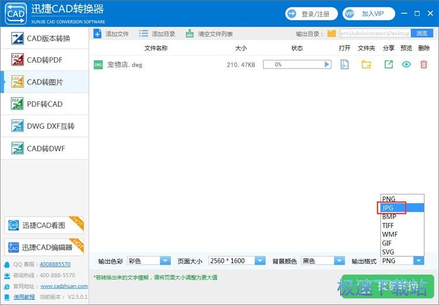Click the 0% progress bar of 宠物店.dwg
Screen dimensions: 439x305
pos(297,64)
